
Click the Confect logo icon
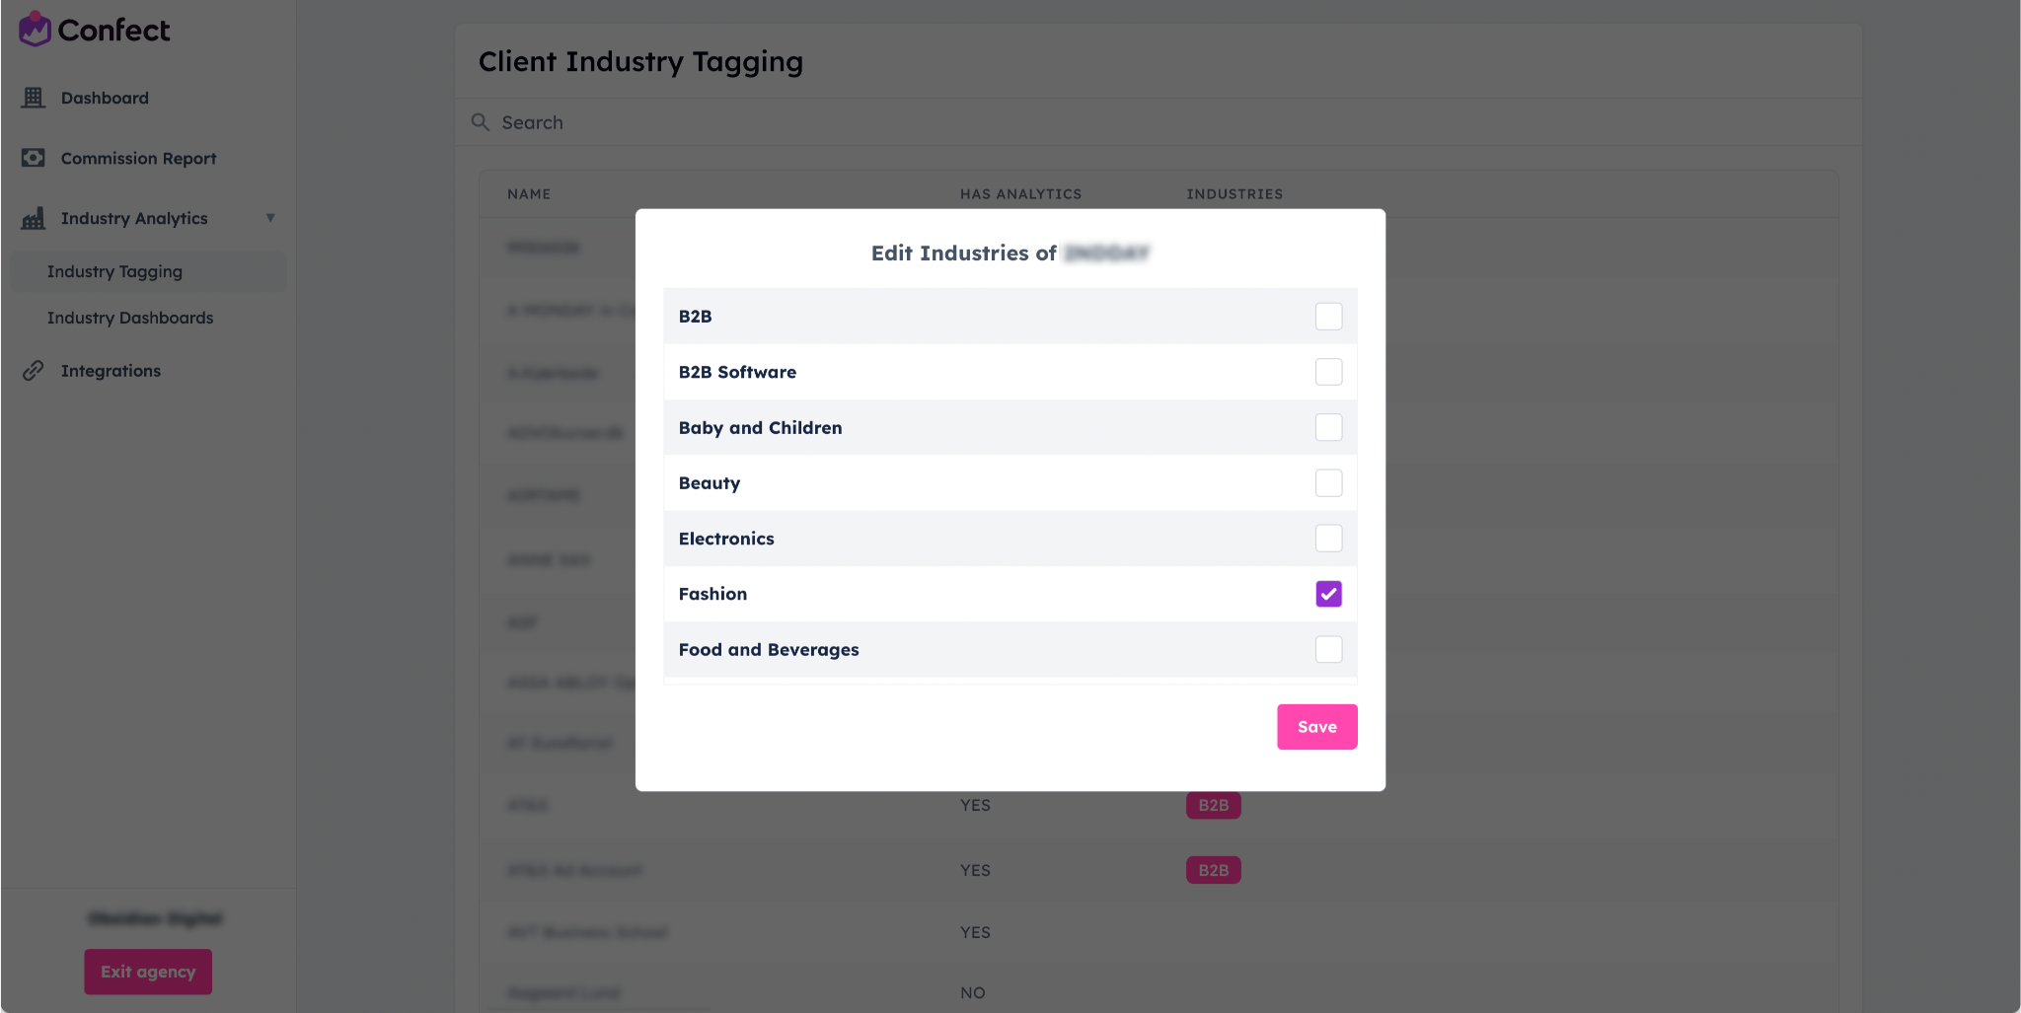[x=35, y=29]
